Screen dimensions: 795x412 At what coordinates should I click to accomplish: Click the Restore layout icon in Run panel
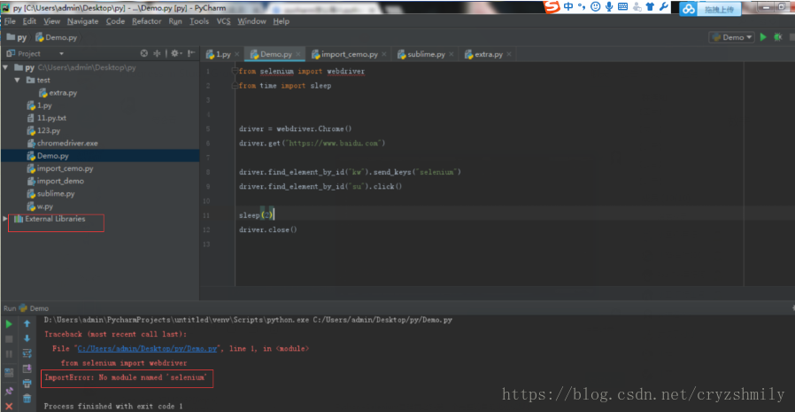tap(9, 373)
